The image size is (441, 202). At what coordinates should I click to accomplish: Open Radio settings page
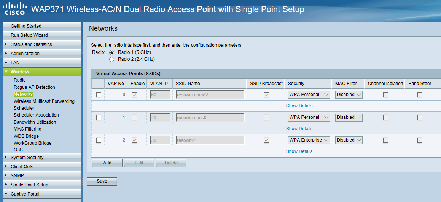[x=20, y=80]
